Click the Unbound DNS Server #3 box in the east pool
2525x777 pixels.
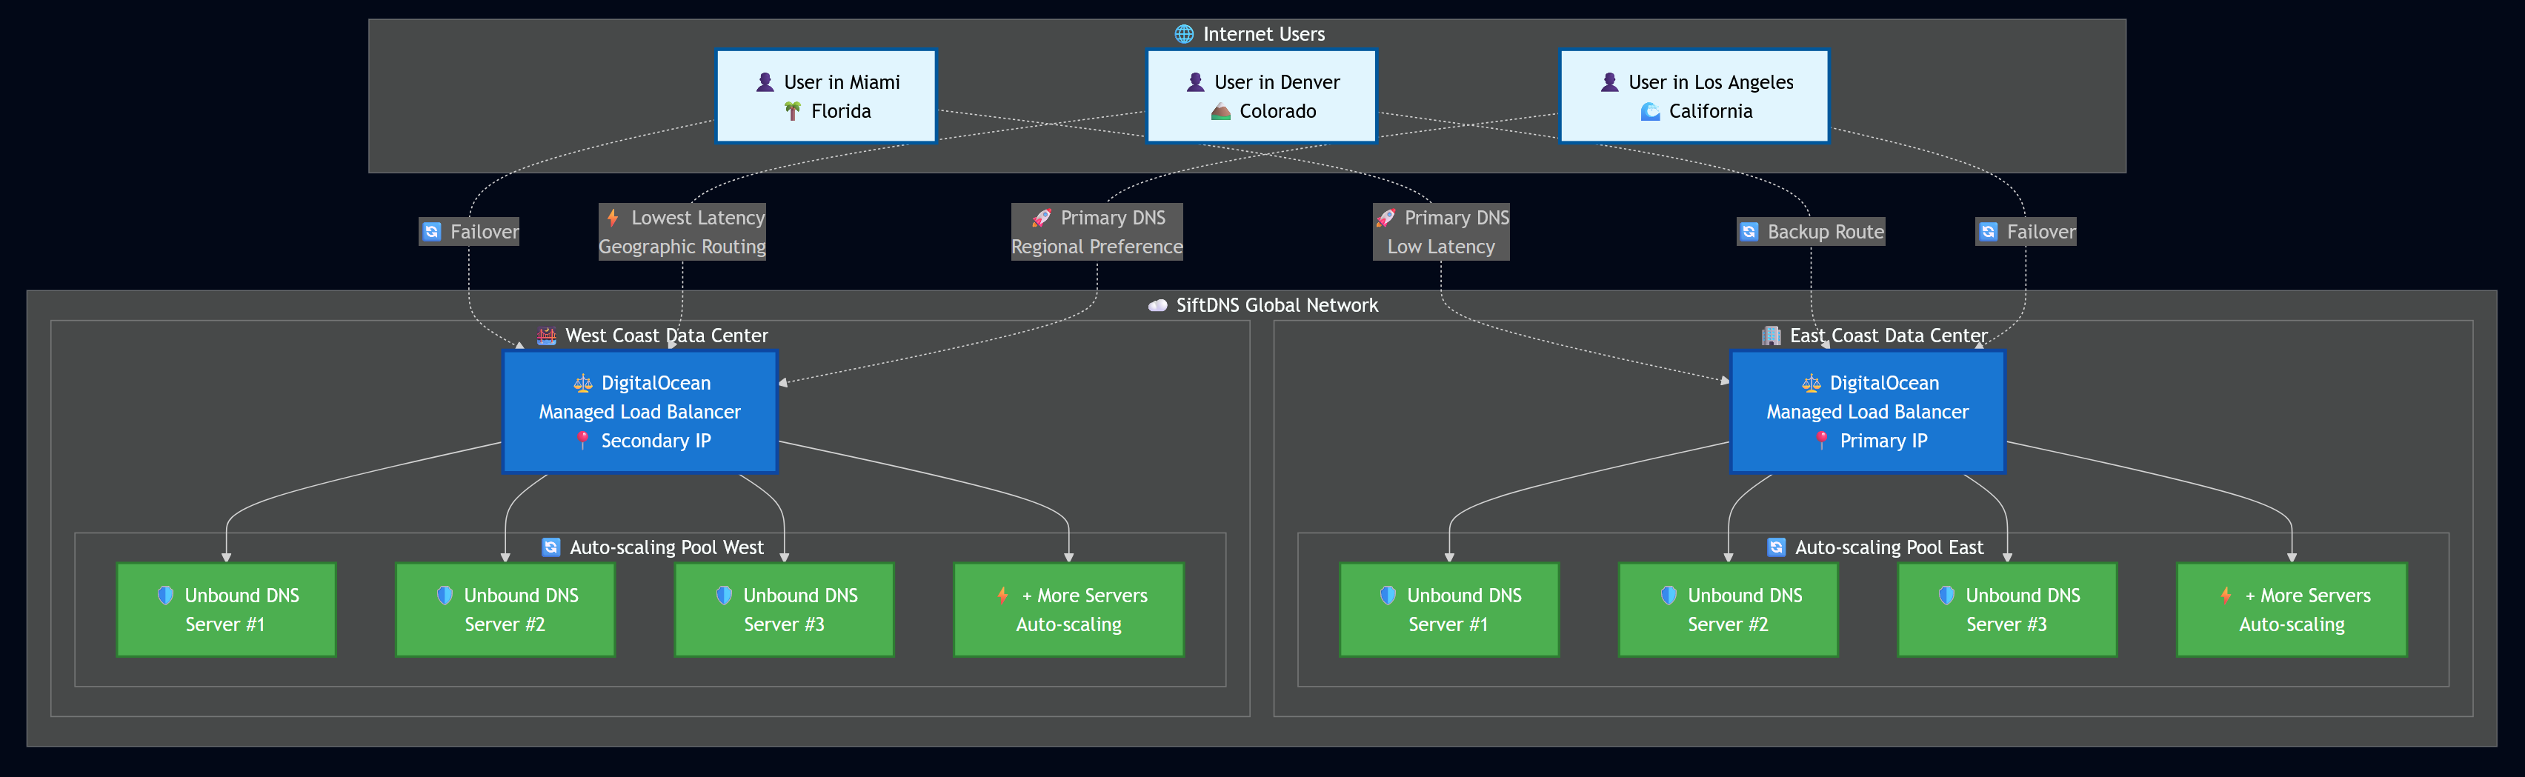[x=2007, y=608]
